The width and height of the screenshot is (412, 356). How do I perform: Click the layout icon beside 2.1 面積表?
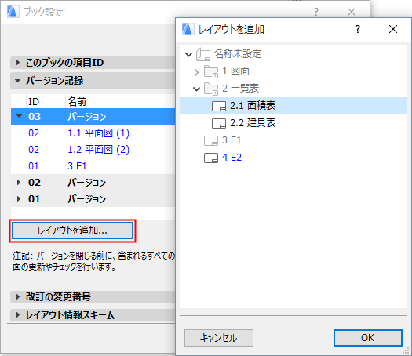(x=219, y=107)
